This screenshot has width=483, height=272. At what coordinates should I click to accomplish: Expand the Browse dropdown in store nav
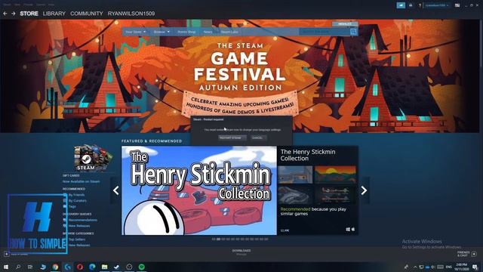coord(162,32)
